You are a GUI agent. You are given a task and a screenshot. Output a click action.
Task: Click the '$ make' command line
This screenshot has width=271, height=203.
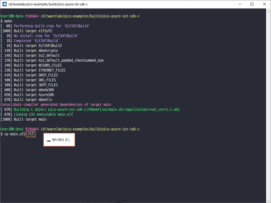(x=7, y=21)
